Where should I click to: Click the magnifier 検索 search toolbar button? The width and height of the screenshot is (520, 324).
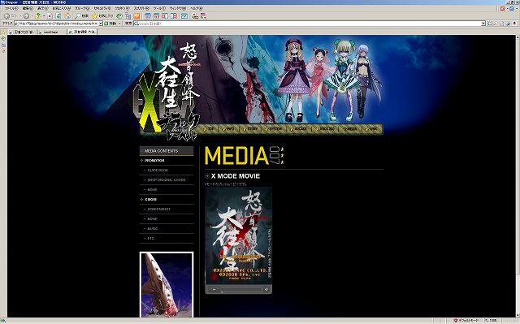pyautogui.click(x=81, y=16)
